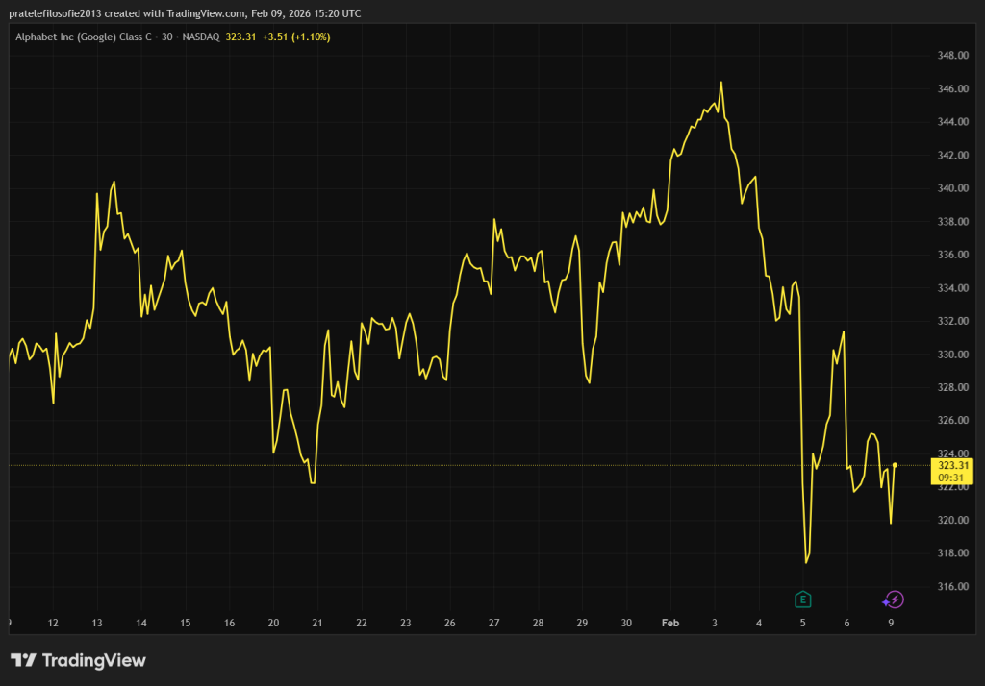Select date 13 on the time axis
985x686 pixels.
(96, 623)
